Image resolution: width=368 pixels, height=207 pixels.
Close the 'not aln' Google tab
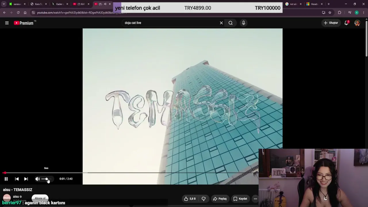[301, 4]
